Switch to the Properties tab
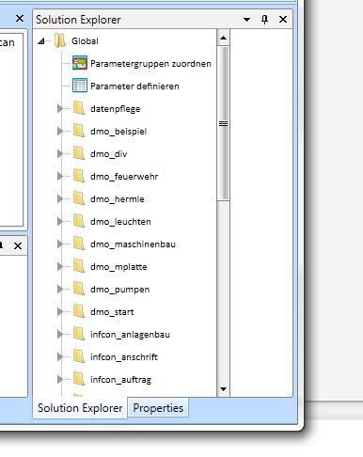Viewport: 363px width, 457px height. point(158,408)
